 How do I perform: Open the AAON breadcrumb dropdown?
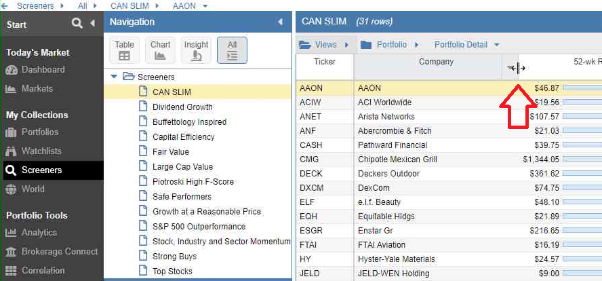point(205,6)
